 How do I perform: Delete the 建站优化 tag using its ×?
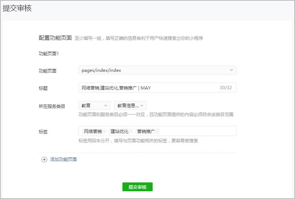coord(131,131)
